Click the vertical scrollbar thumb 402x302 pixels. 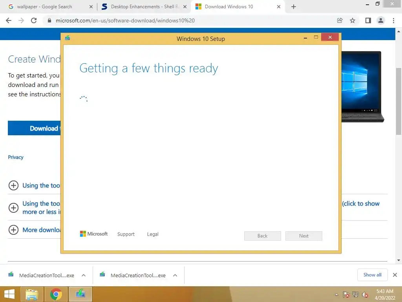coord(399,101)
